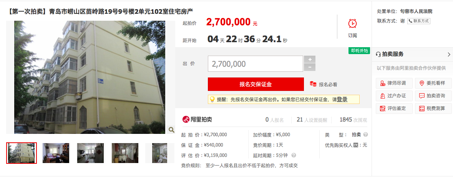Click the 联系方式 phone contact button
453x178 pixels.
(x=419, y=21)
